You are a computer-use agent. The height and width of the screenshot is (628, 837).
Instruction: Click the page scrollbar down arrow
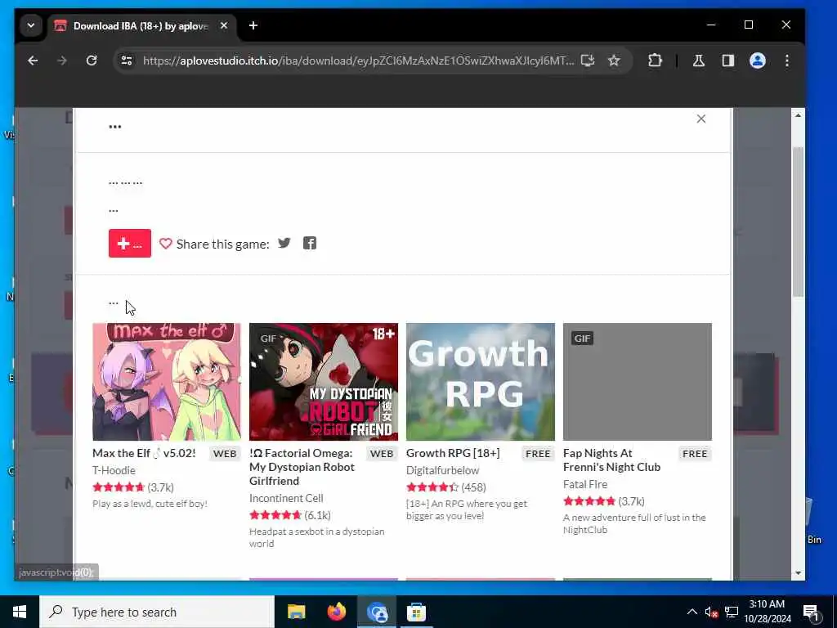pos(798,573)
